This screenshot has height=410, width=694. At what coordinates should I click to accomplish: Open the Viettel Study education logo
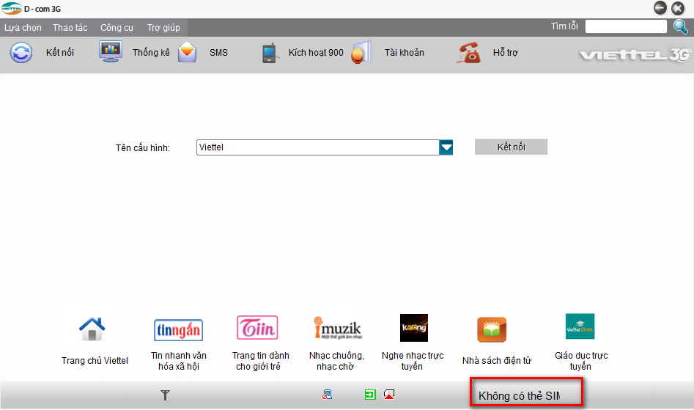[x=580, y=326]
